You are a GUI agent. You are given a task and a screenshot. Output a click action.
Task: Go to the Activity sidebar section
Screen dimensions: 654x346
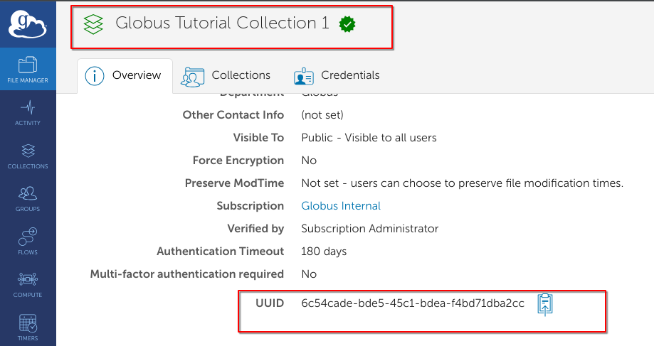(x=28, y=112)
